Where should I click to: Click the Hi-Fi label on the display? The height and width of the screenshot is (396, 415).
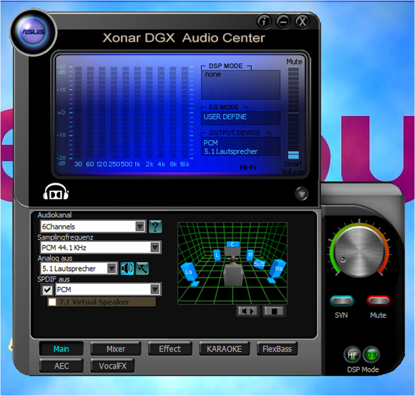point(248,167)
